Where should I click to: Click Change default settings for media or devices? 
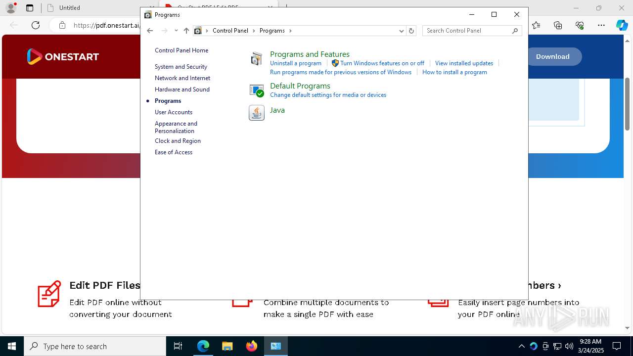point(328,95)
